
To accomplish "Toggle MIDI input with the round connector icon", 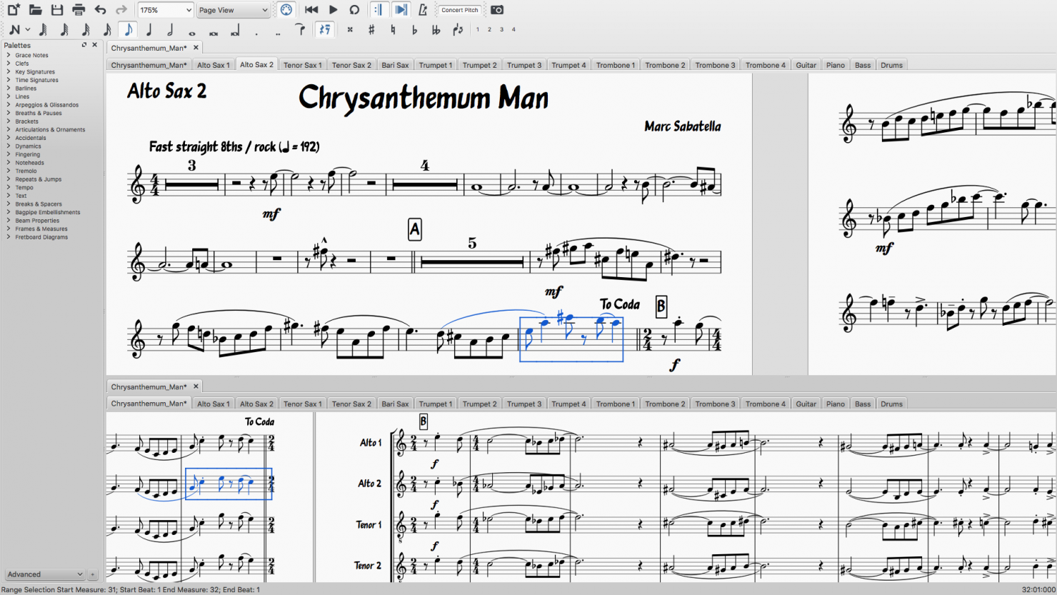I will click(286, 10).
